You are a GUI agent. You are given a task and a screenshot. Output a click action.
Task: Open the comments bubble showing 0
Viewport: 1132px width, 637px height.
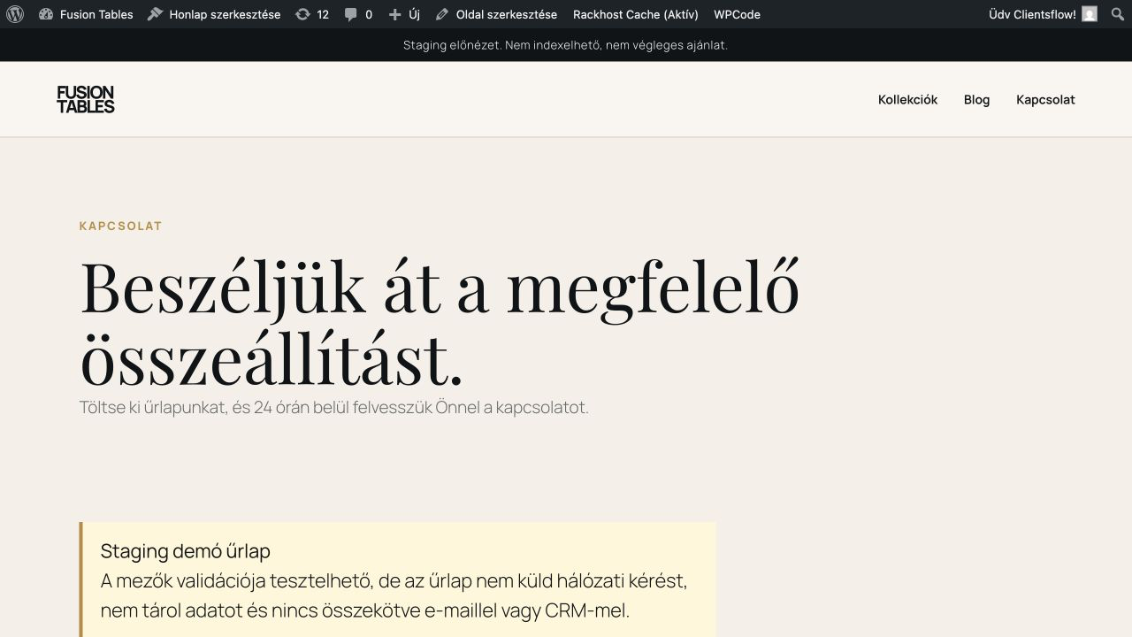(x=358, y=14)
